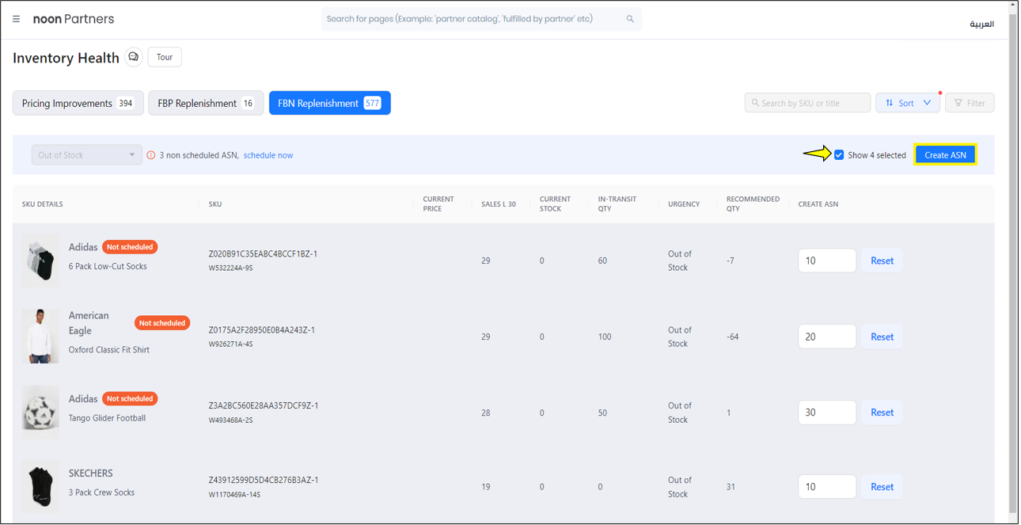The image size is (1021, 525).
Task: Expand the Out of Stock dropdown
Action: tap(86, 155)
